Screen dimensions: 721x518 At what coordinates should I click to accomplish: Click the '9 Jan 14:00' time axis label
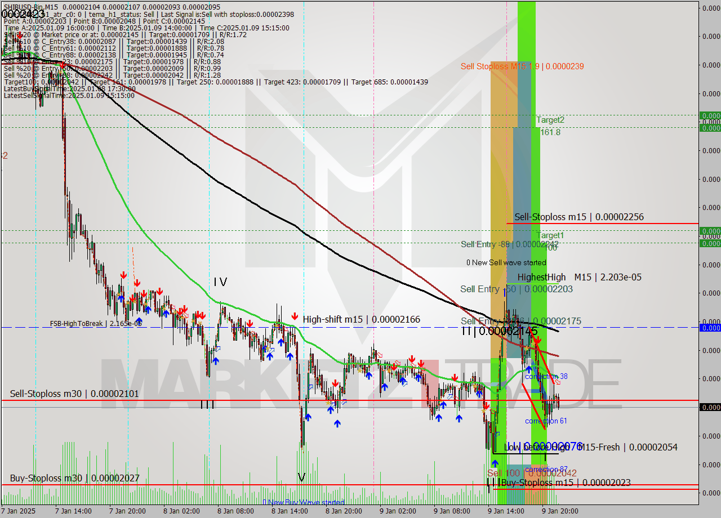[x=506, y=511]
